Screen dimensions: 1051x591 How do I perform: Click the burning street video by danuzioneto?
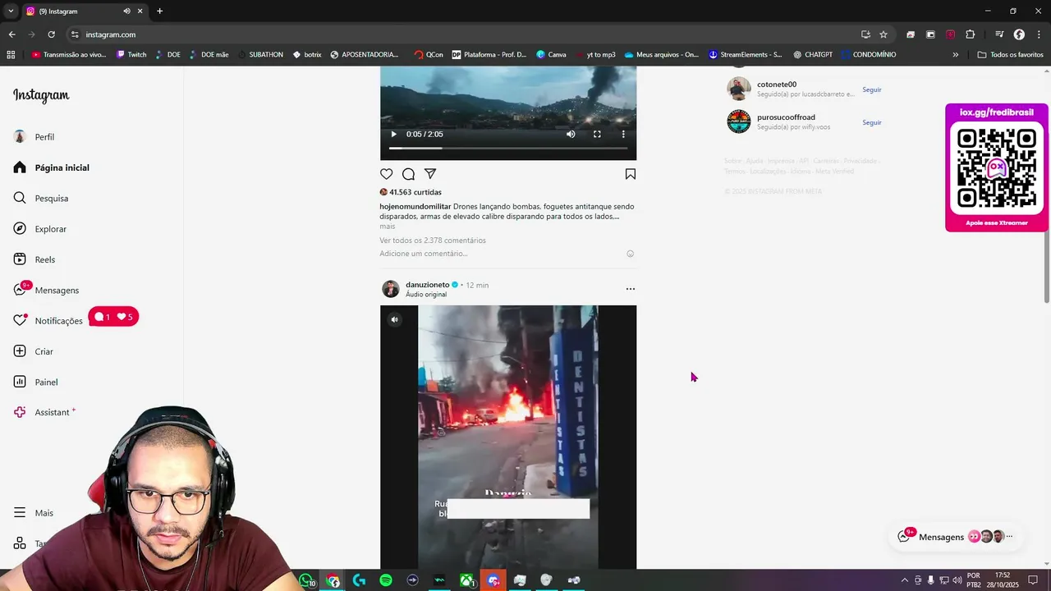(508, 437)
